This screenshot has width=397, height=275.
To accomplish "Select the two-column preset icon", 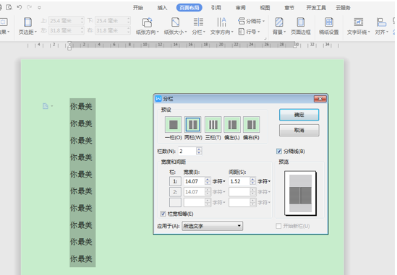I will 193,124.
